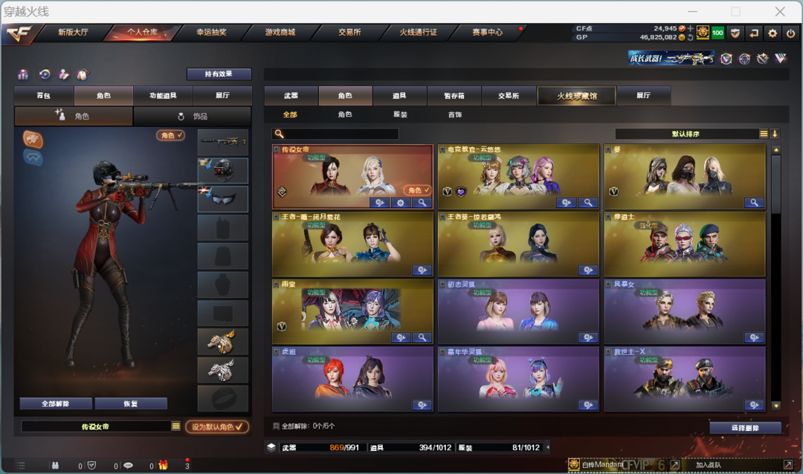Click the crosshair target icon beside the banner
Image resolution: width=803 pixels, height=474 pixels.
(744, 59)
